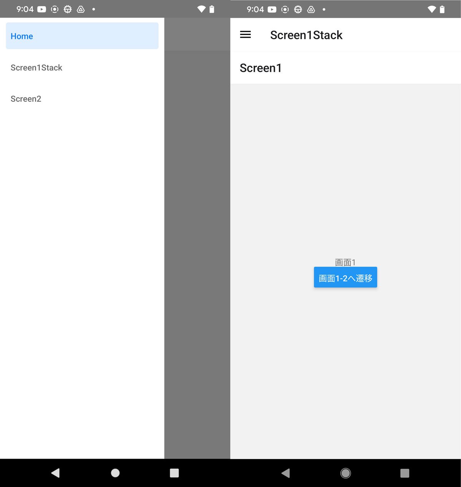
Task: Tap the Recent apps square button
Action: 174,473
